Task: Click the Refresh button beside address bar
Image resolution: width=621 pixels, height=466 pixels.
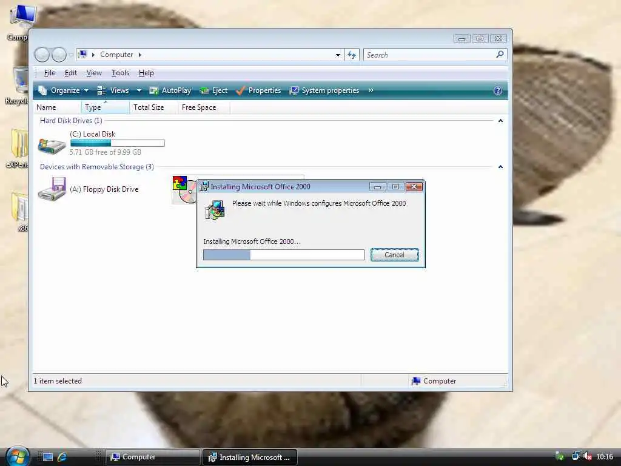Action: click(x=352, y=55)
